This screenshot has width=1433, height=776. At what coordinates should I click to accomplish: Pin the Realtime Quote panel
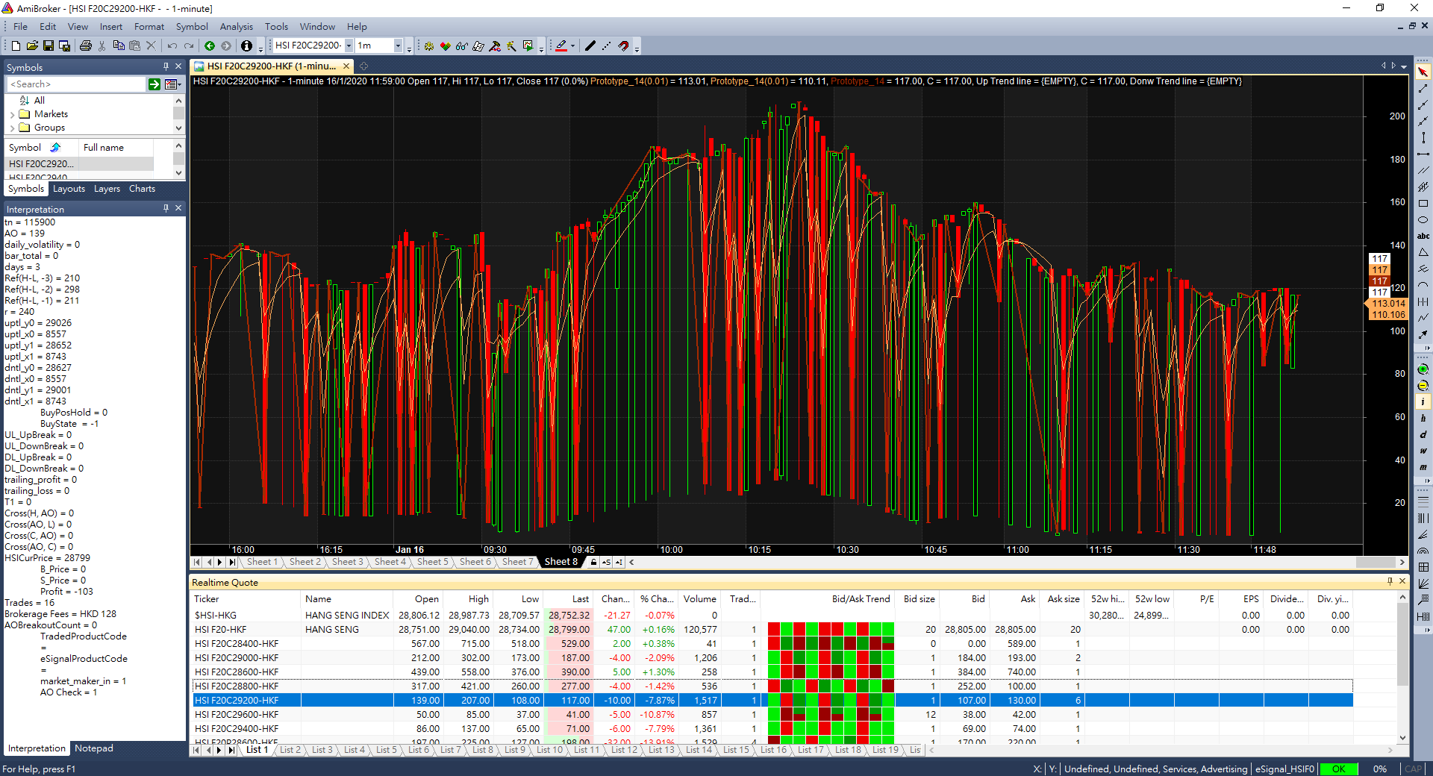1390,581
